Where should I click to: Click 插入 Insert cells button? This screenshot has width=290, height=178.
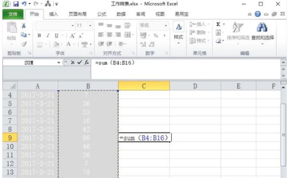pyautogui.click(x=199, y=24)
